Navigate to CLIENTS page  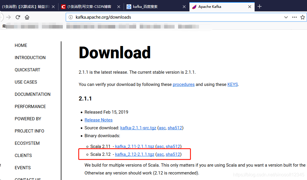tap(23, 156)
